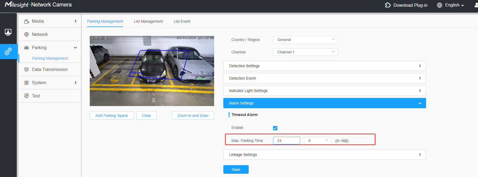Select the settings gears sidebar icon

click(8, 51)
